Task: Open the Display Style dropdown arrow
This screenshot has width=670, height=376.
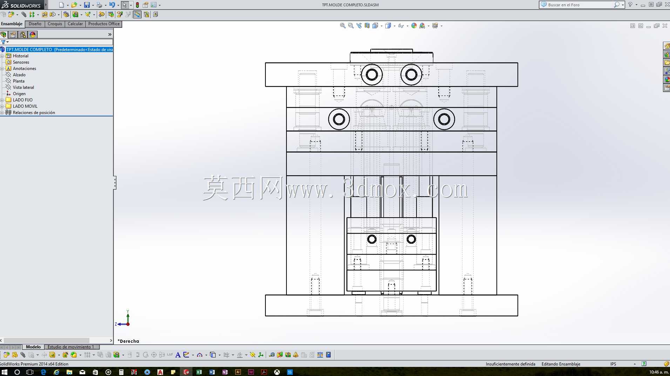Action: point(394,26)
